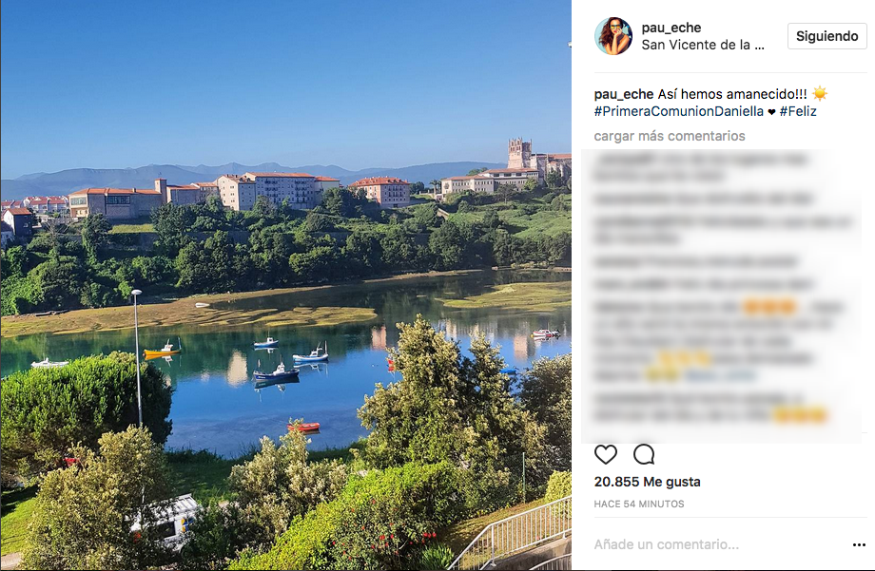Open the comment speech bubble icon
This screenshot has height=571, width=875.
[x=644, y=454]
